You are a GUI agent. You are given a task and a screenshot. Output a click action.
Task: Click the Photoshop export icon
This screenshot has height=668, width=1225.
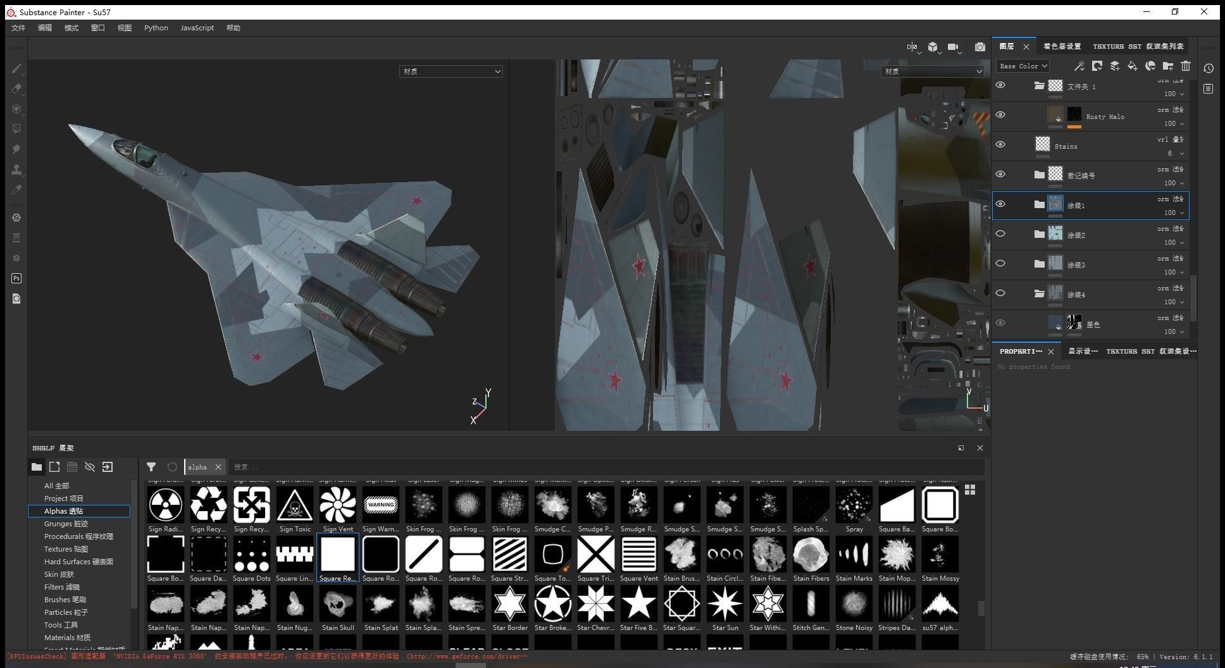(x=16, y=278)
